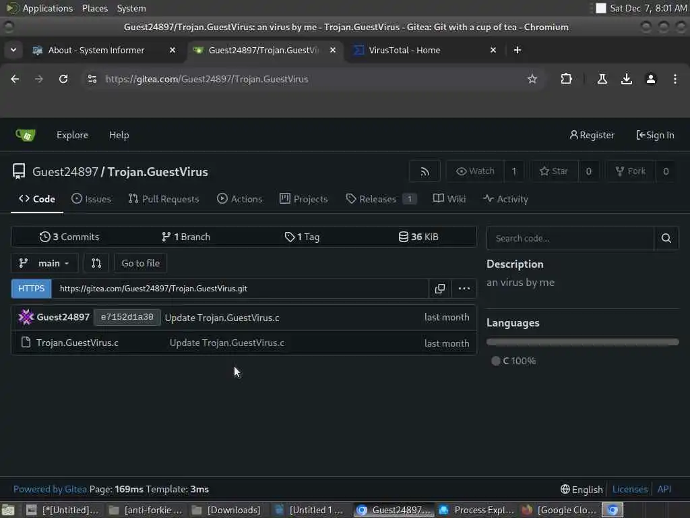Click the Gitea logo home icon

pos(26,135)
